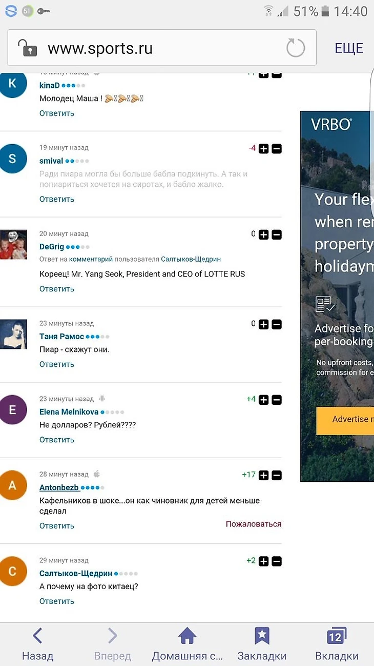Go back with Назад button
The height and width of the screenshot is (666, 374).
tap(37, 644)
